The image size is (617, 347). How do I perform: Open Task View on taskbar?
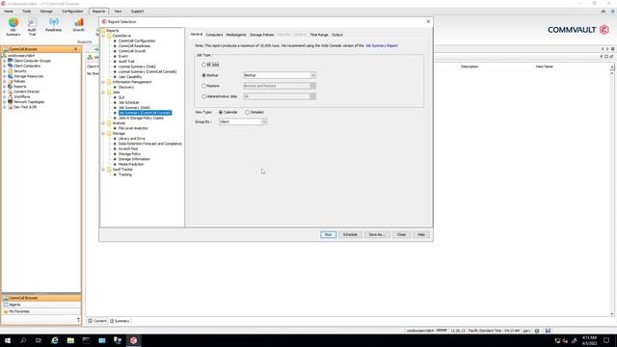(x=39, y=340)
